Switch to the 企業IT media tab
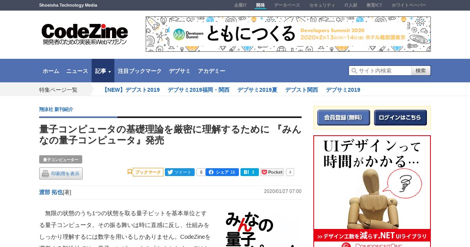Viewport: 470px width, 247px height. point(240,5)
